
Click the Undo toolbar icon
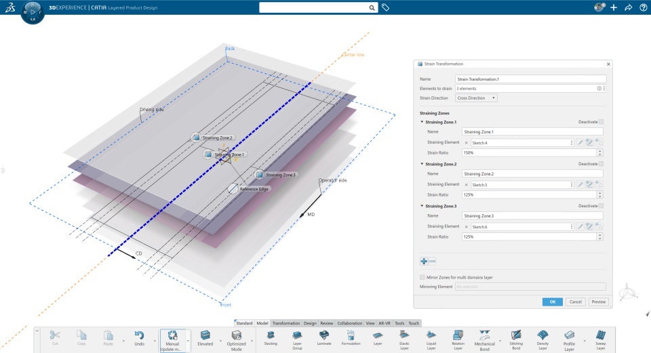point(139,337)
